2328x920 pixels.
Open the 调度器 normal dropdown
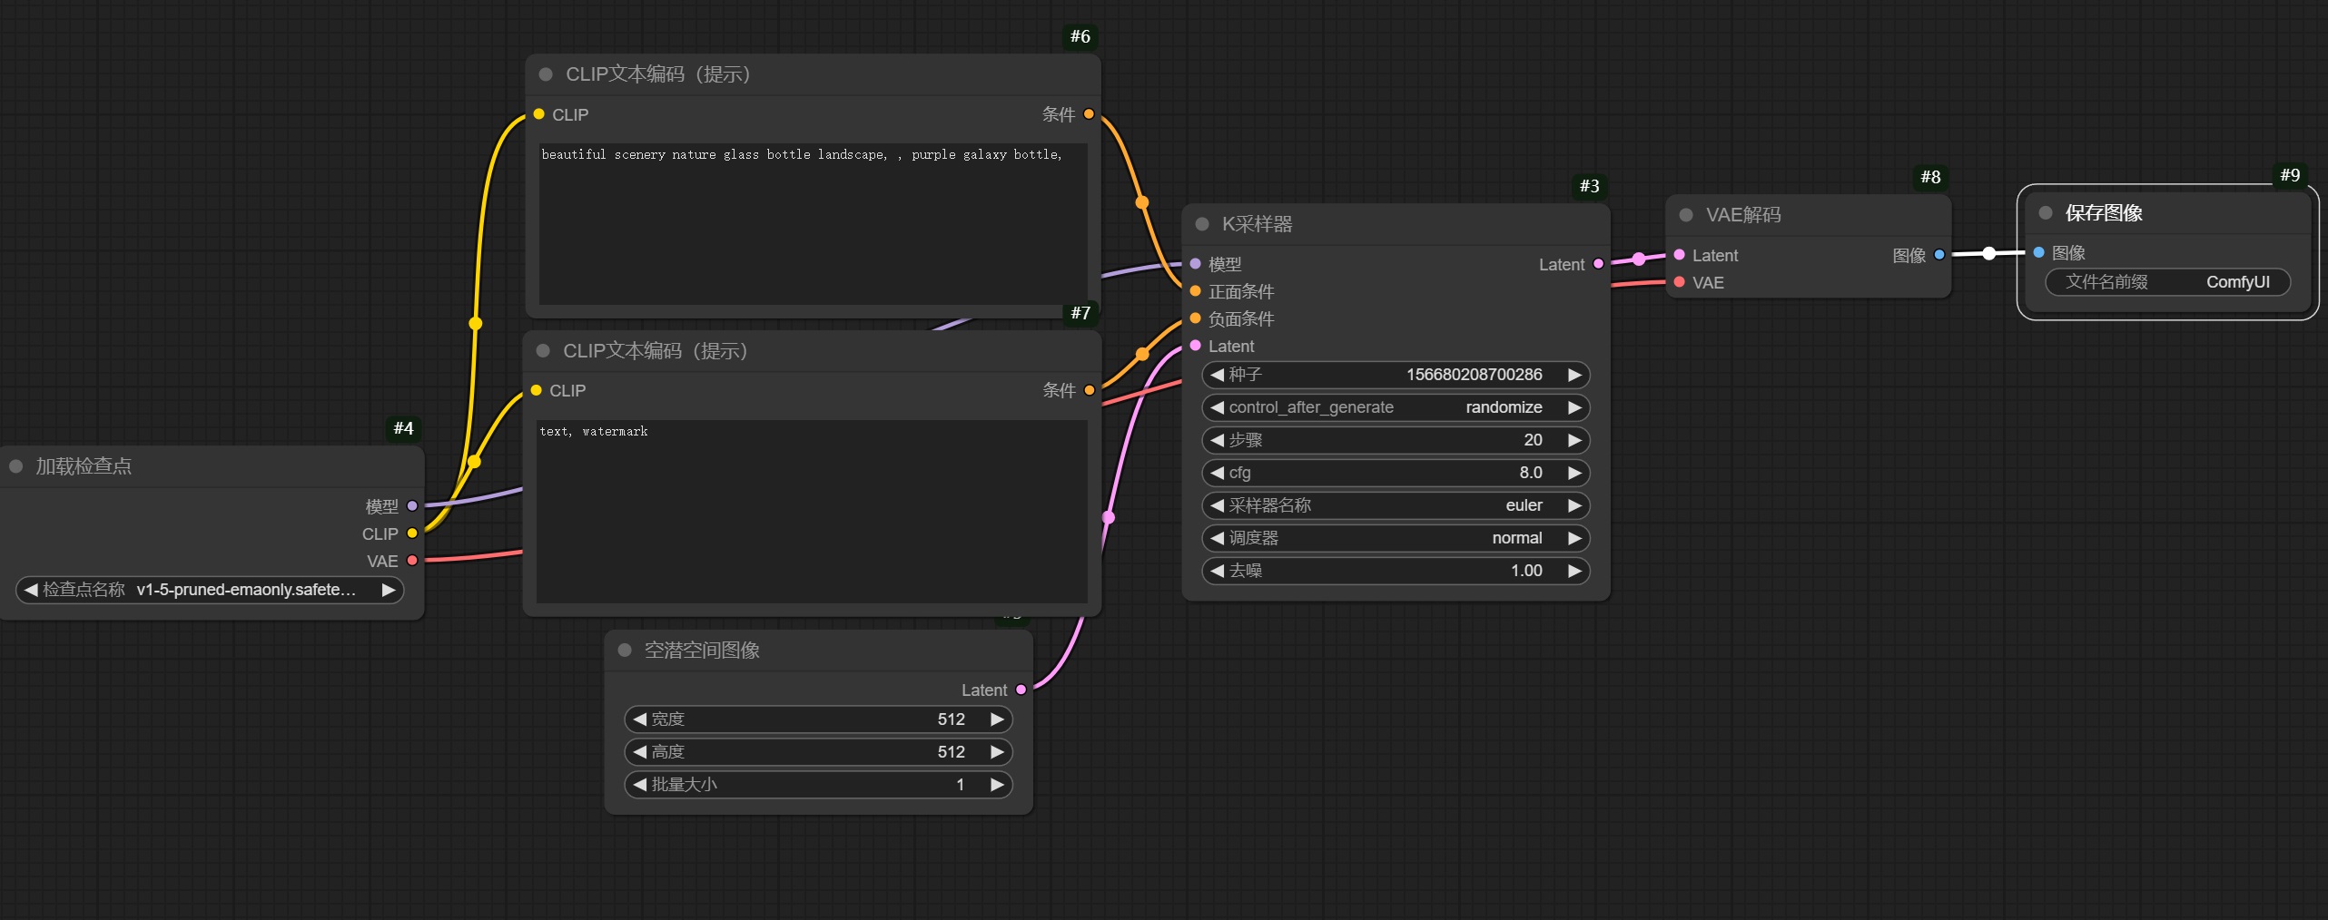1395,538
